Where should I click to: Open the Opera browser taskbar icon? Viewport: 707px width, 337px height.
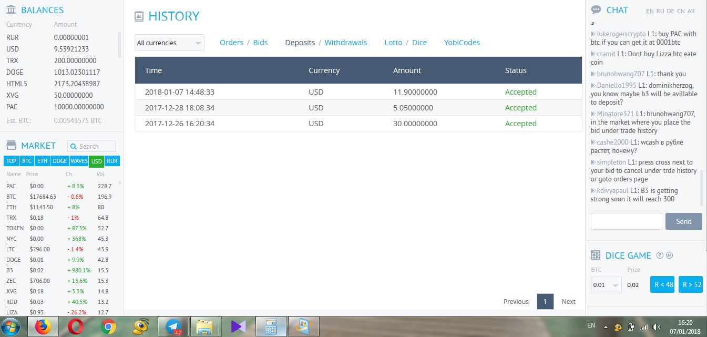click(x=76, y=326)
